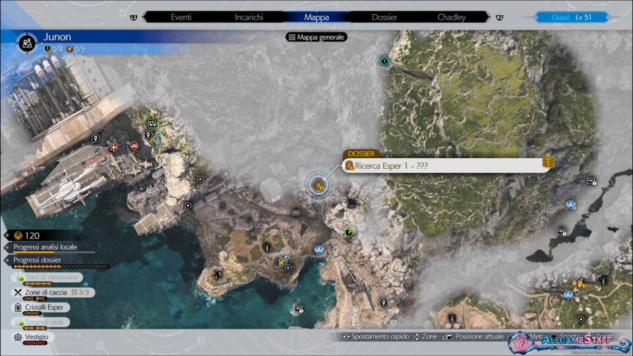
Task: Click the gold data points icon beside 120
Action: (x=18, y=235)
